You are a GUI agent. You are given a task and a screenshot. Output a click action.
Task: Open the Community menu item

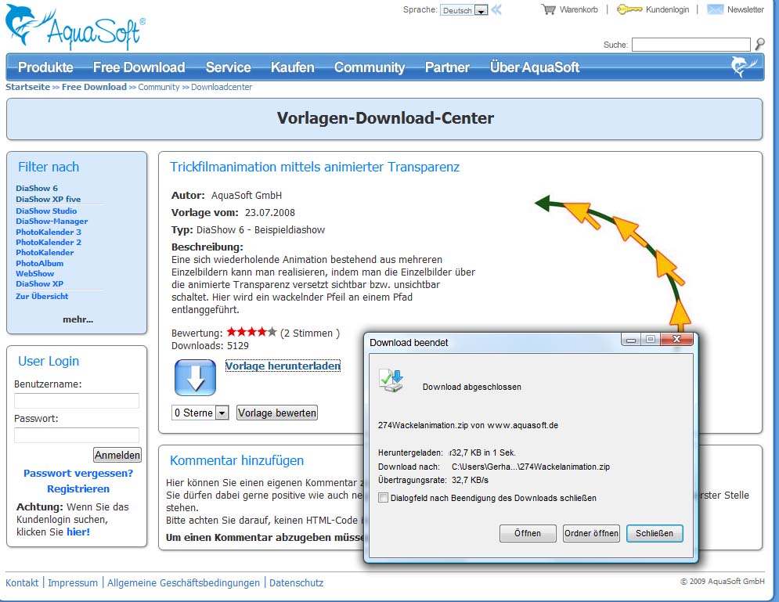pyautogui.click(x=369, y=67)
